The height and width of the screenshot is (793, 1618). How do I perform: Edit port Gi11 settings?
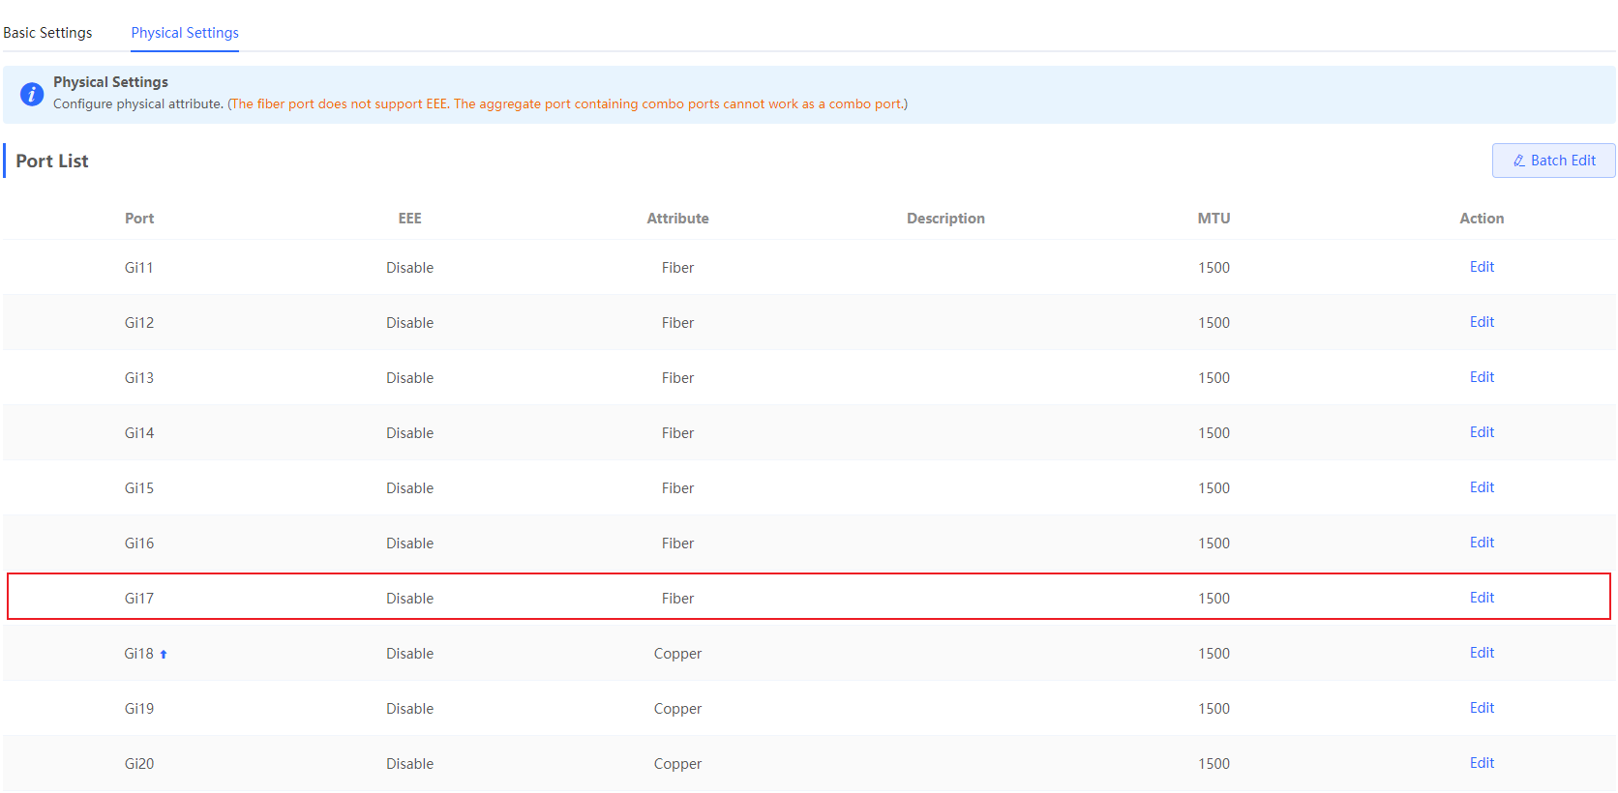[x=1481, y=267]
